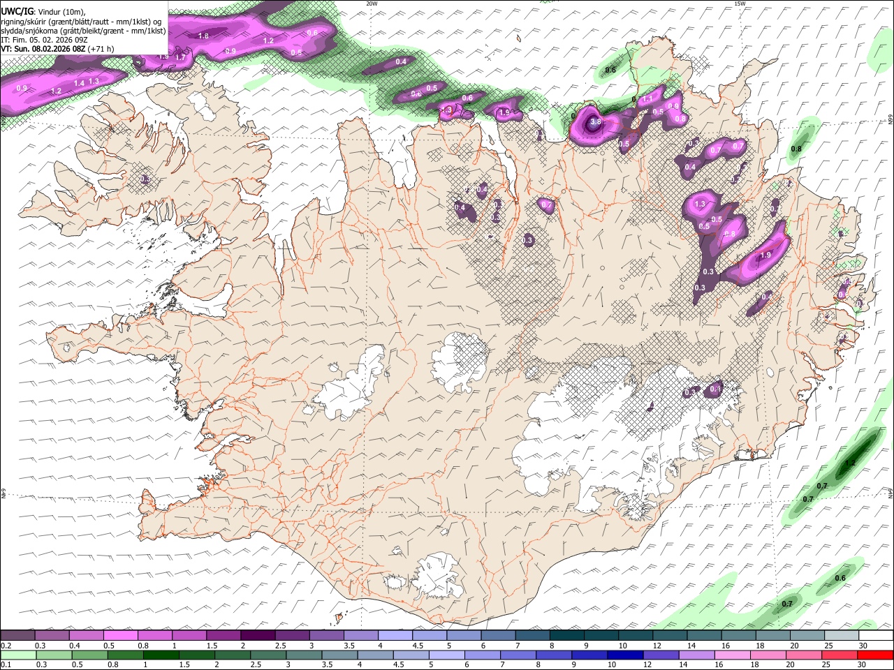The width and height of the screenshot is (894, 670).
Task: Click the 'slydda/snjókoma' legend description line
Action: point(83,31)
